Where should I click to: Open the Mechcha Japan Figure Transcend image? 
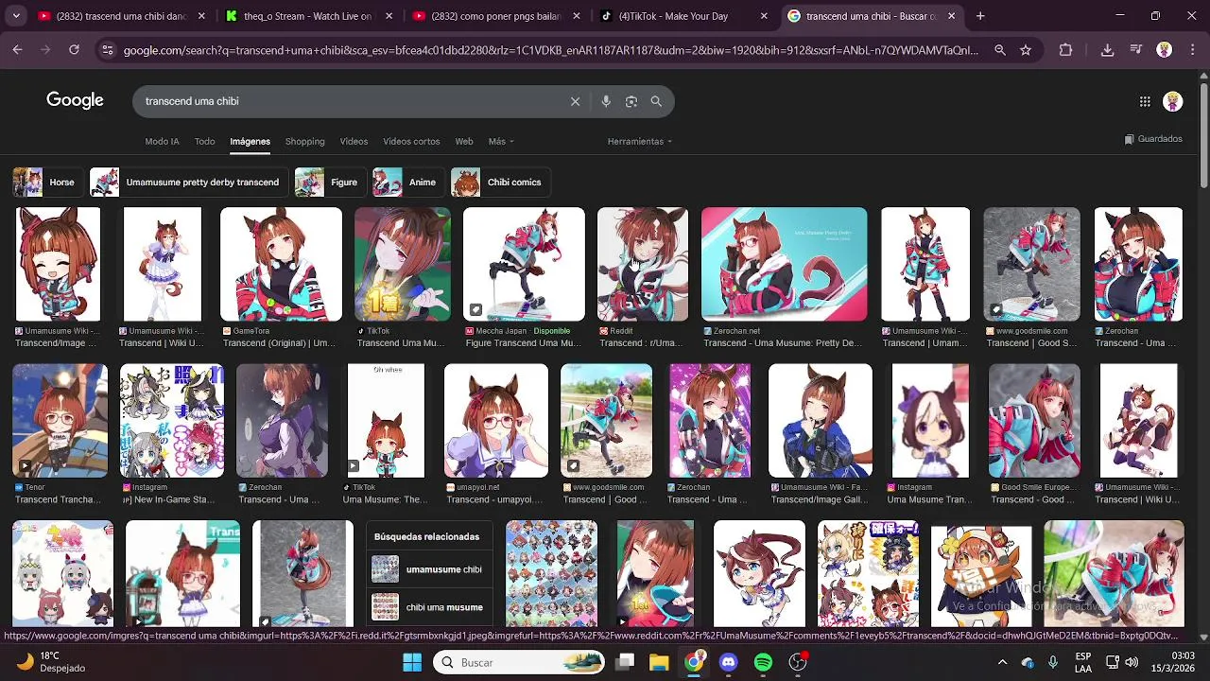click(524, 264)
